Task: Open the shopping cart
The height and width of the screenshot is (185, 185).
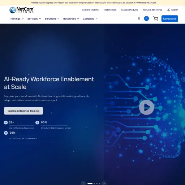Action: click(x=156, y=19)
